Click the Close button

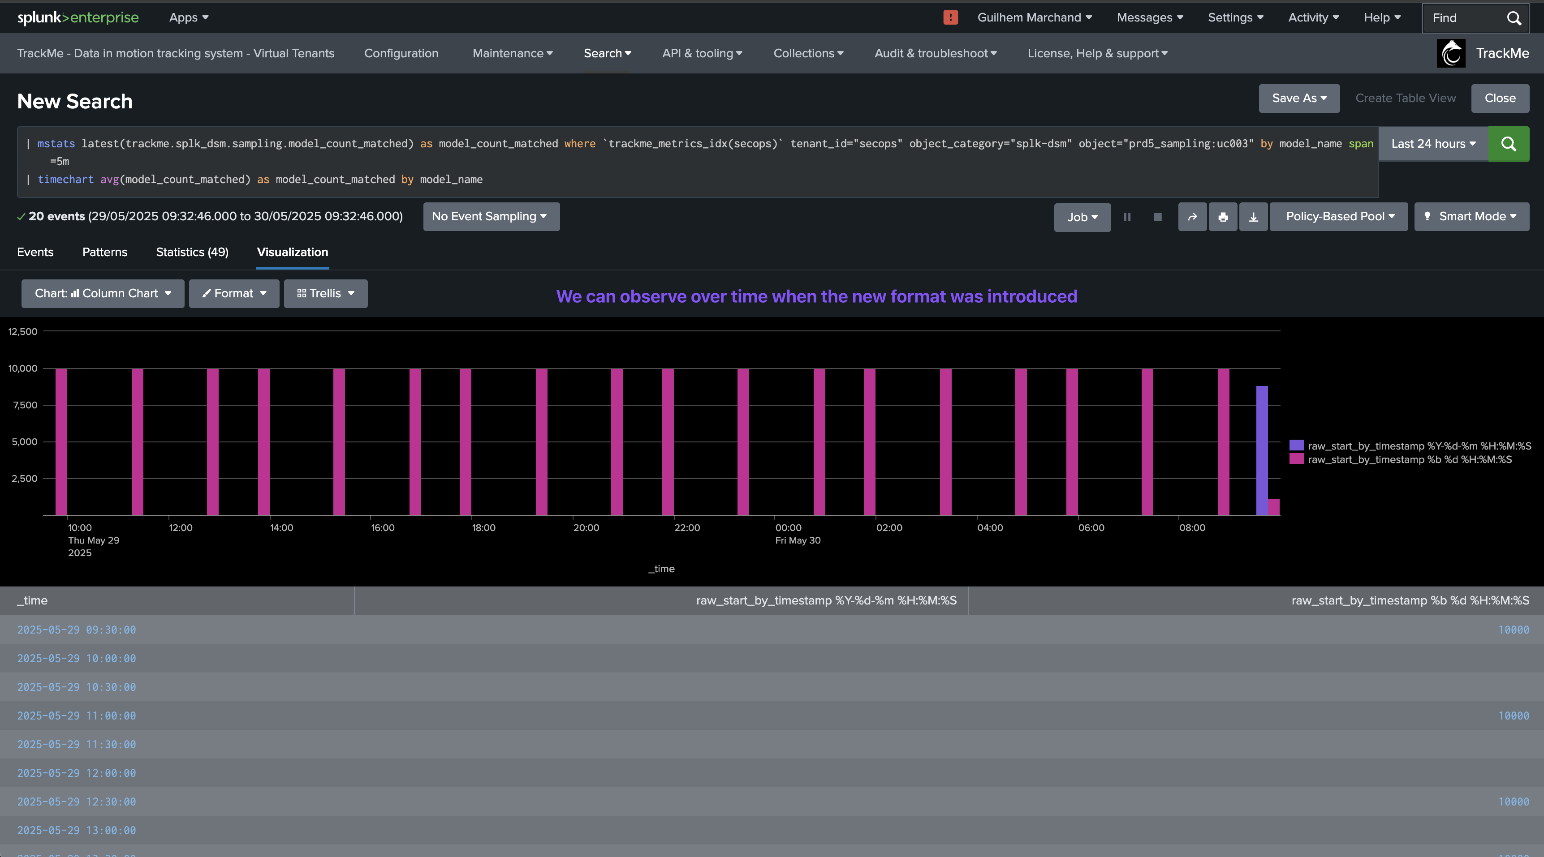(x=1500, y=98)
